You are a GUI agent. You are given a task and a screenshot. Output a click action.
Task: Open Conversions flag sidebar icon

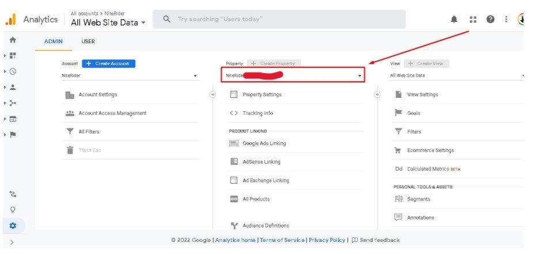[13, 135]
